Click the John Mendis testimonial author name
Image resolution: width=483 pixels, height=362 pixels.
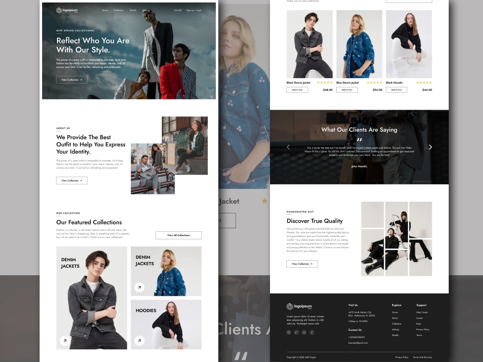(x=359, y=166)
